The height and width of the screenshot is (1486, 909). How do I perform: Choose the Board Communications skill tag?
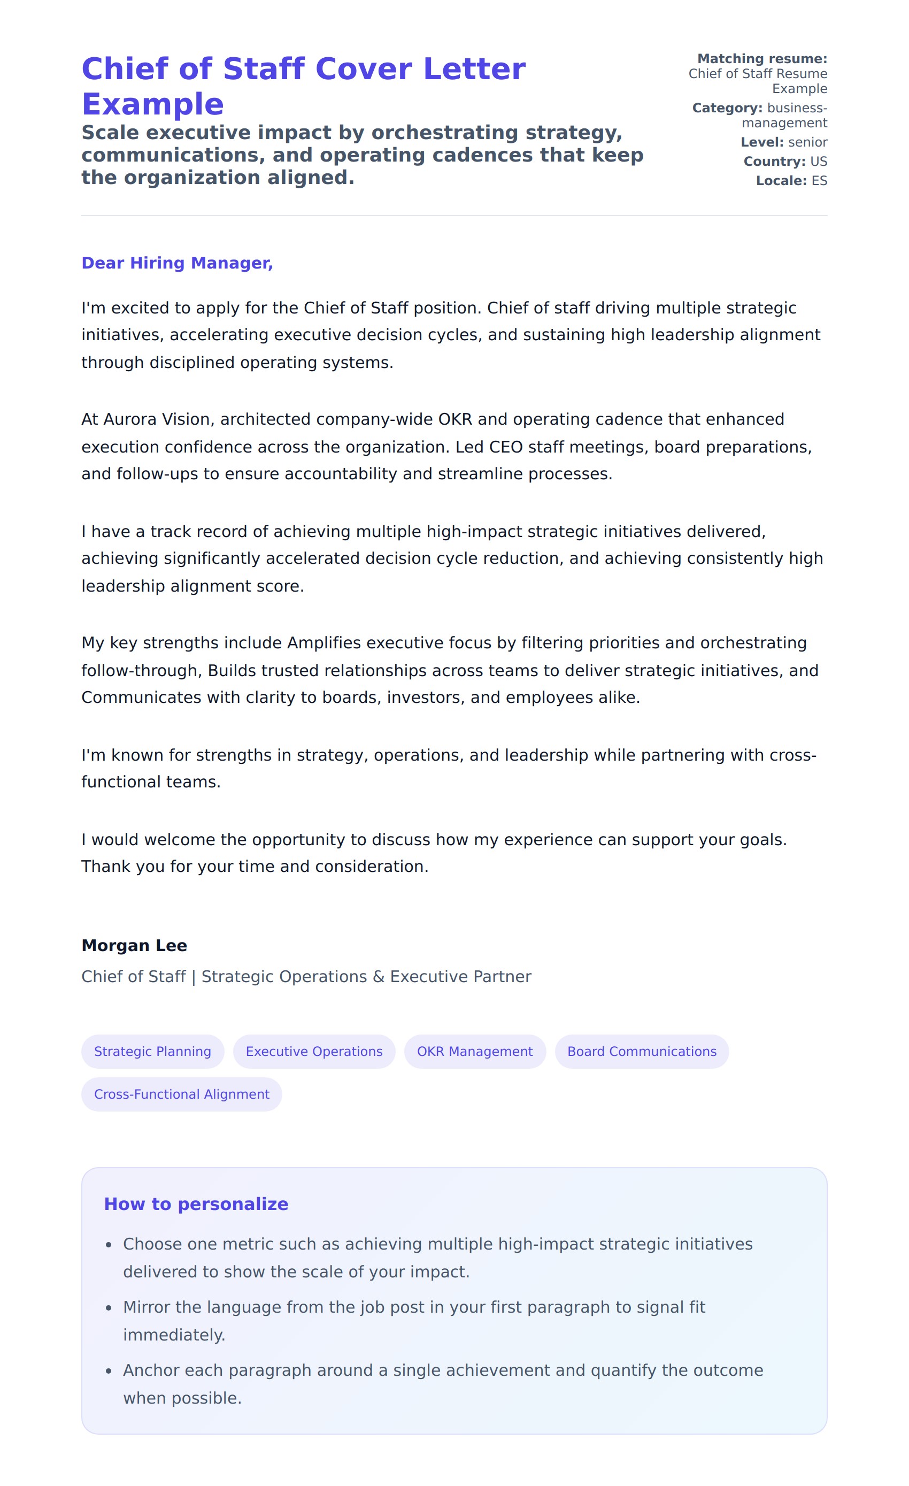pos(641,1051)
